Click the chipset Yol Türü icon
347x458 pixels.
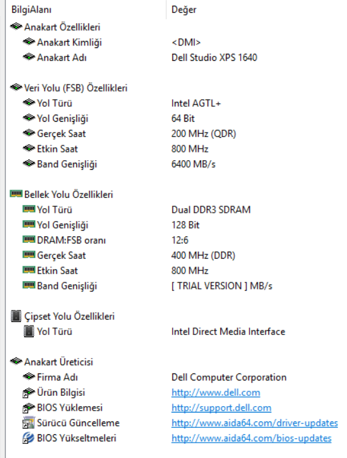[29, 331]
